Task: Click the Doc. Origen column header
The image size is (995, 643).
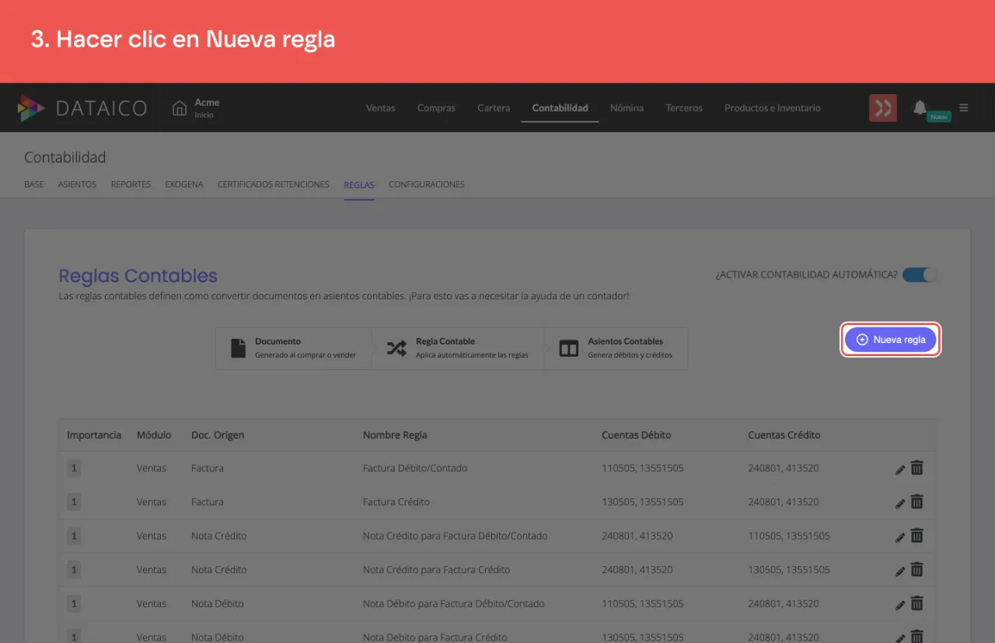Action: tap(218, 435)
